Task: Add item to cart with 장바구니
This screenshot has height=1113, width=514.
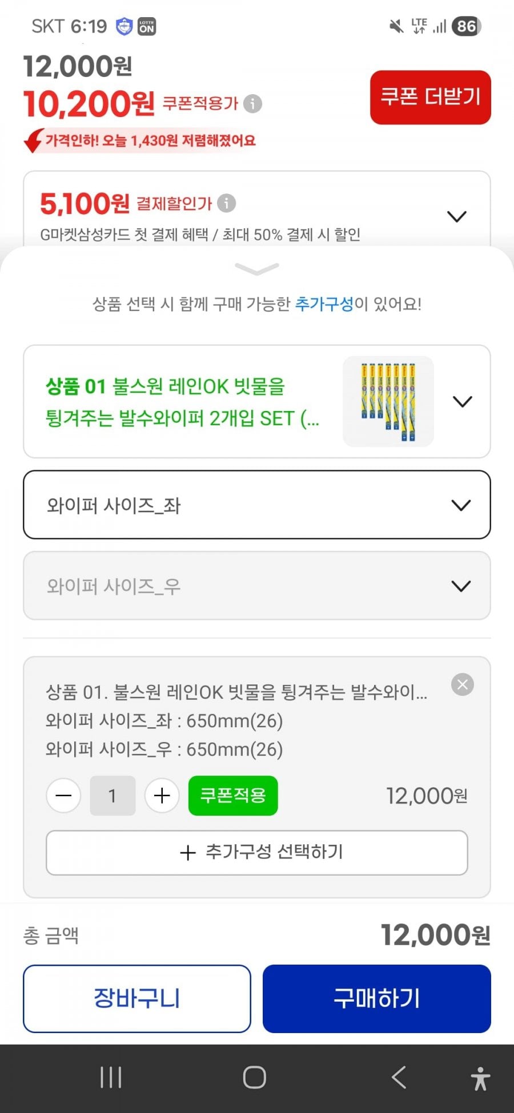Action: click(137, 999)
